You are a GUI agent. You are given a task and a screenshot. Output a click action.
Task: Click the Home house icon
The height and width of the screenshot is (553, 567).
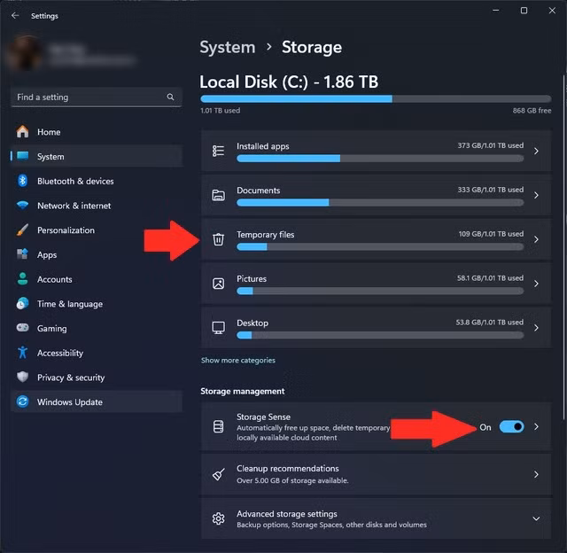pyautogui.click(x=22, y=132)
